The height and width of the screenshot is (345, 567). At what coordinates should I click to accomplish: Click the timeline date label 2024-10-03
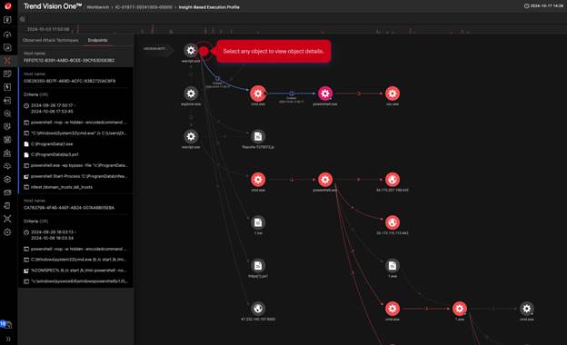pos(48,29)
